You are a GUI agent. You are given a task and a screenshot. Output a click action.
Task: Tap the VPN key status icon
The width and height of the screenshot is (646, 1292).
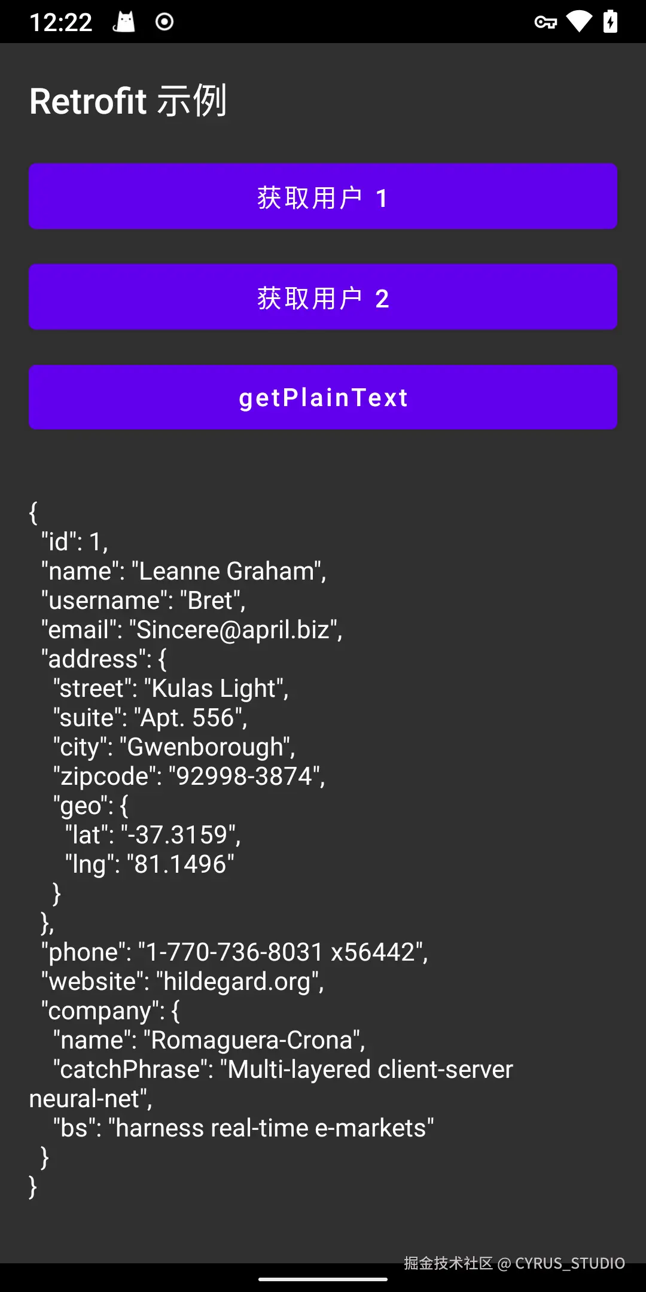545,22
